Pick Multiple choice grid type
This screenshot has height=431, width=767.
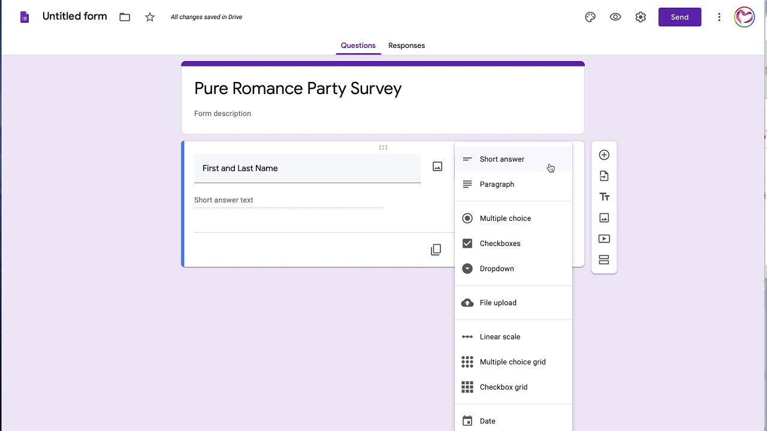click(514, 362)
